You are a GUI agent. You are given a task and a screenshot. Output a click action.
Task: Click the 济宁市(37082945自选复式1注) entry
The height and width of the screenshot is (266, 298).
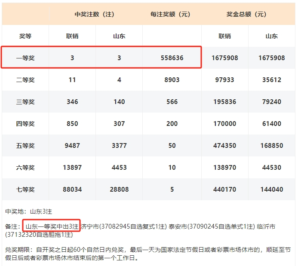124,226
